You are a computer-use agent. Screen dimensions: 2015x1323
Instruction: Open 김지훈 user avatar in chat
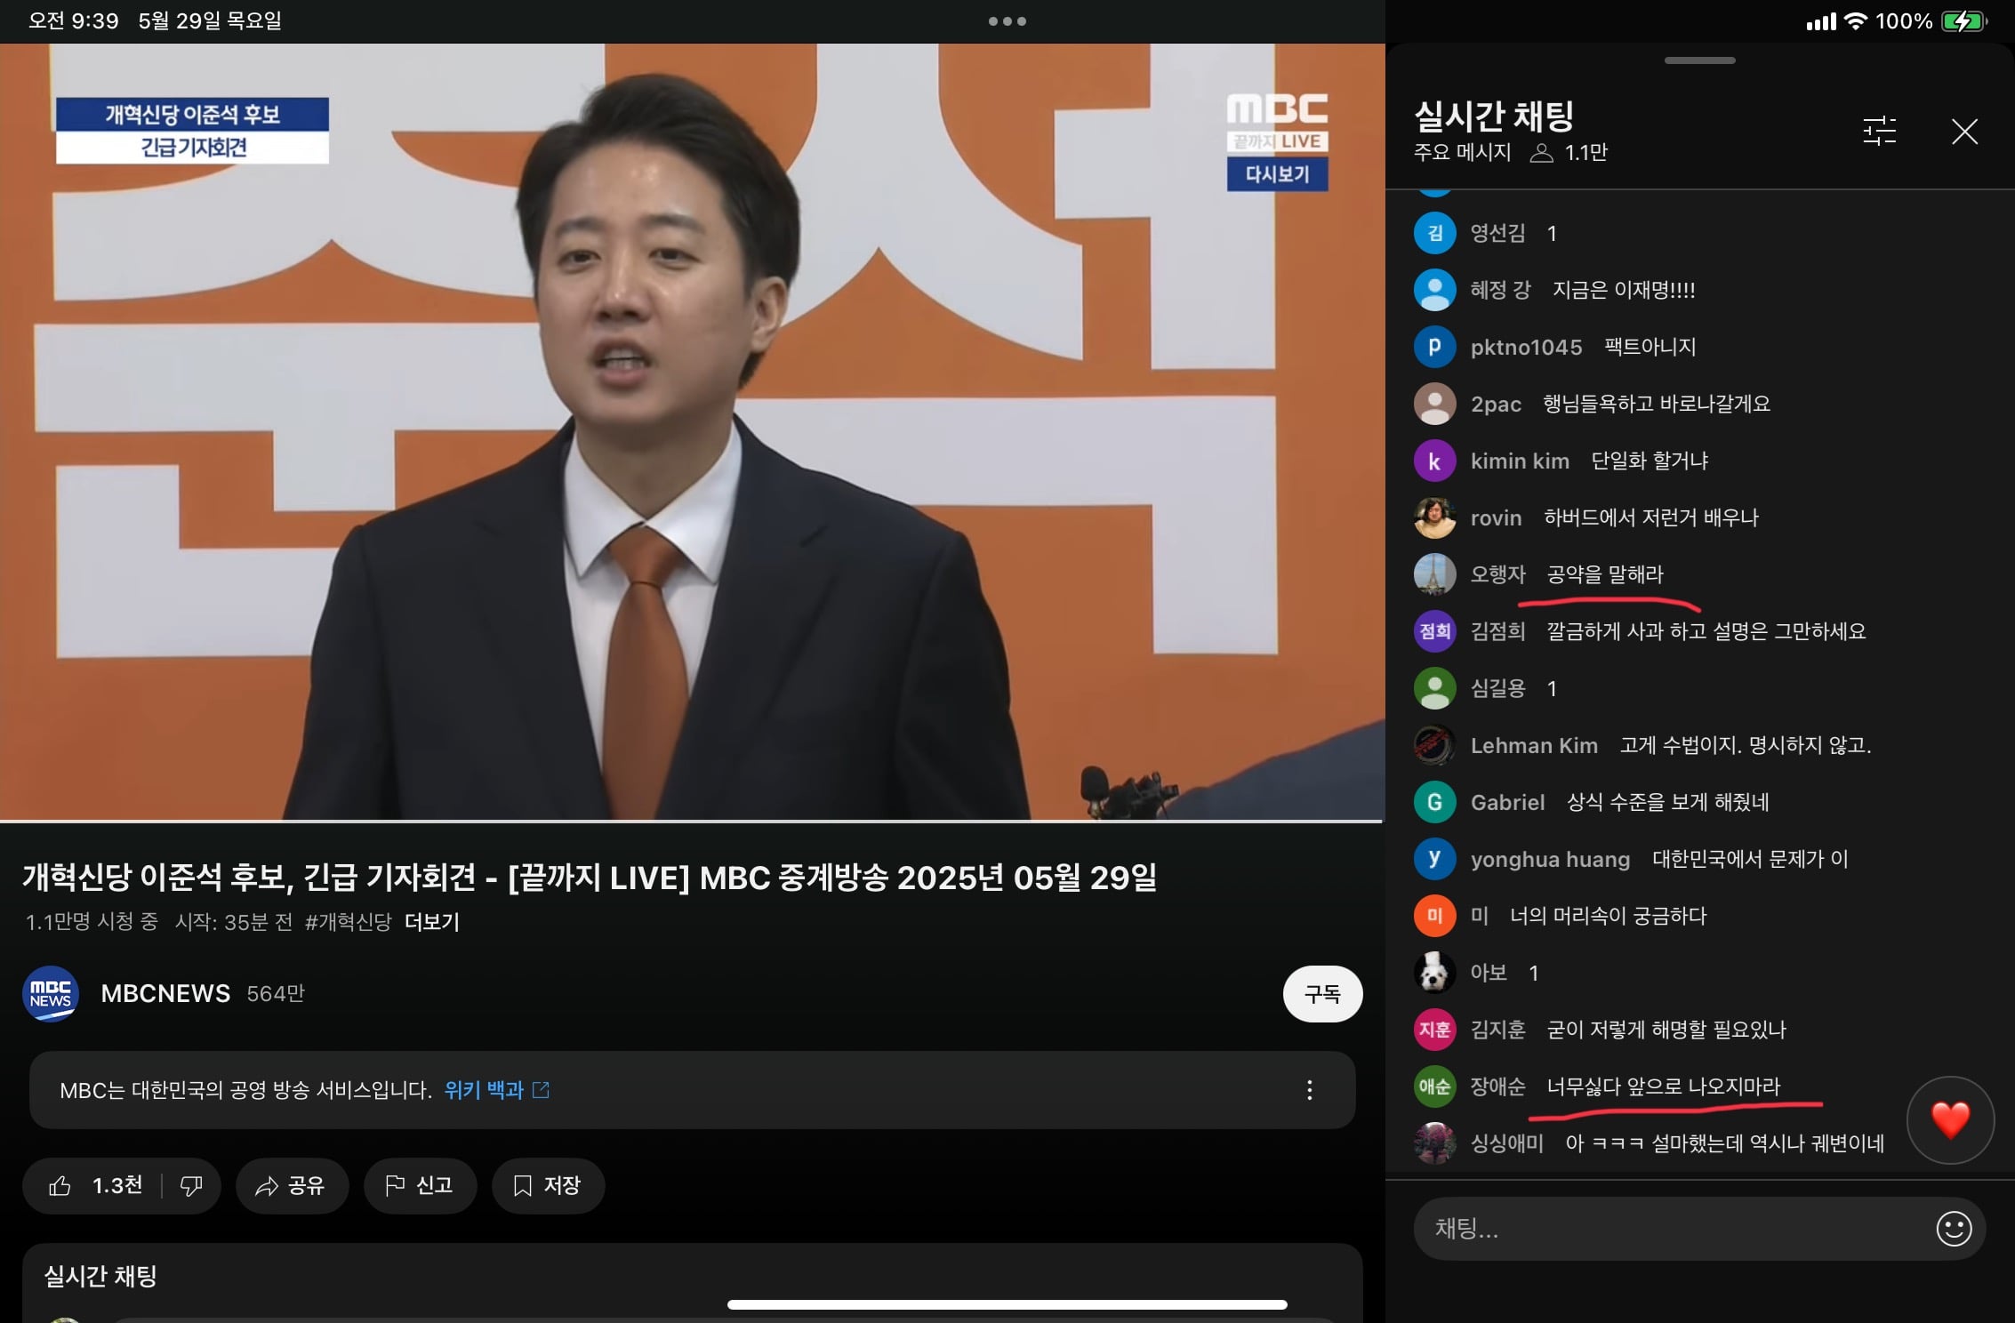1434,1030
